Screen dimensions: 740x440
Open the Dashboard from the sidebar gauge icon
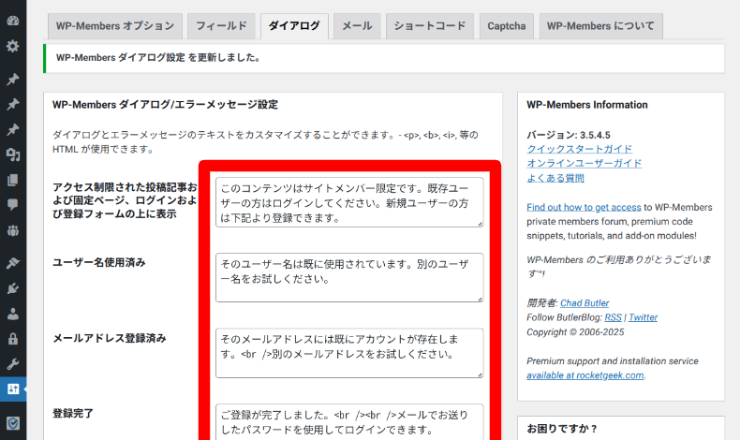(x=13, y=21)
